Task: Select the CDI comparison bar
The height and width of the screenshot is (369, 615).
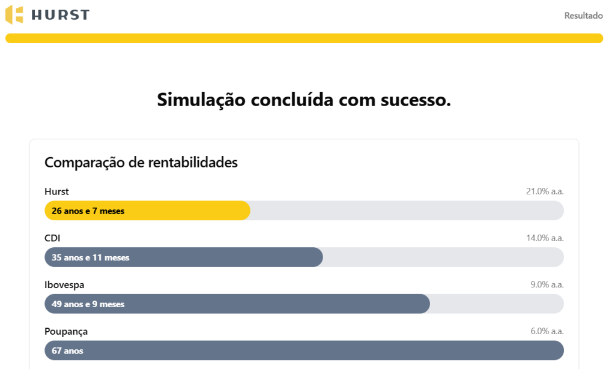Action: click(x=184, y=257)
